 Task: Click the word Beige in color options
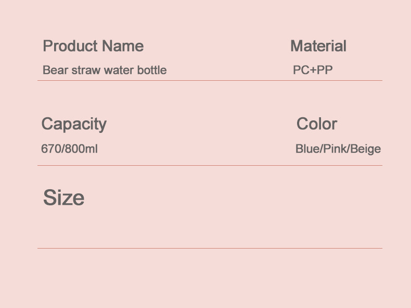[x=366, y=149]
